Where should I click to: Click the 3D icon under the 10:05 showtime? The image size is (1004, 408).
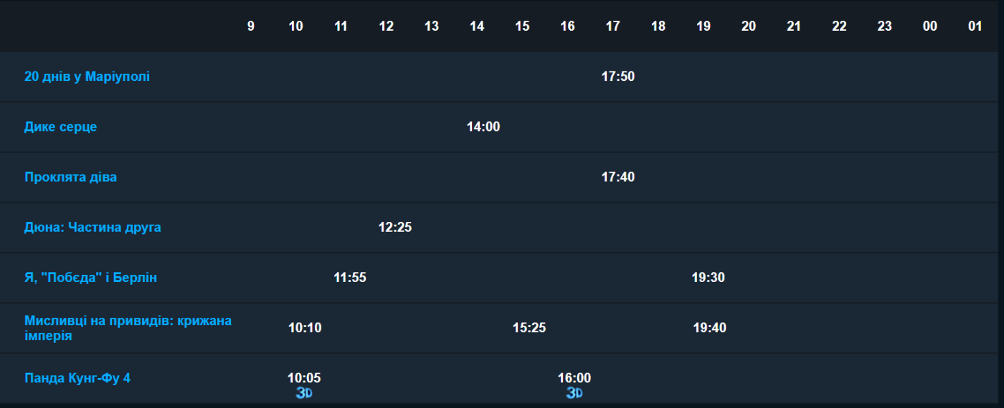pos(304,393)
